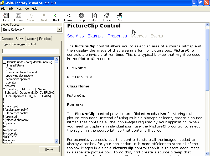The image size is (210, 156).
Task: Open the See Also link
Action: [x=75, y=36]
